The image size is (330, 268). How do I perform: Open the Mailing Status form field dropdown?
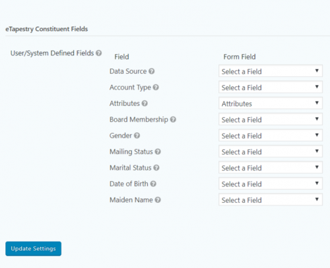271,151
